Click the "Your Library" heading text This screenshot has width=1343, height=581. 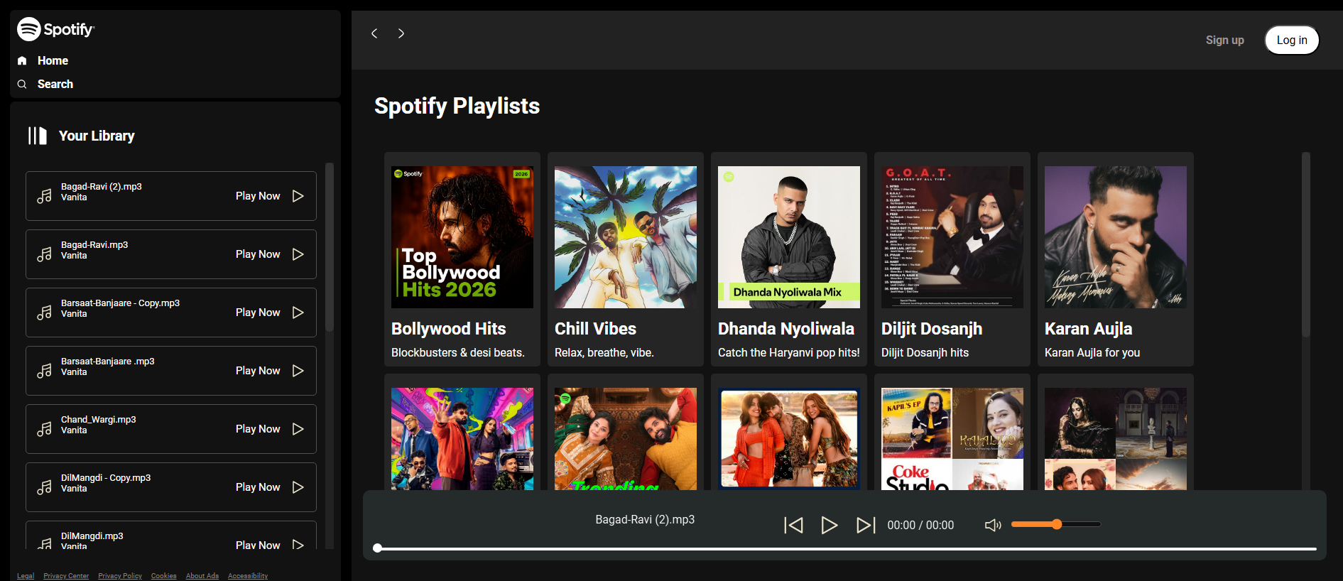[97, 136]
